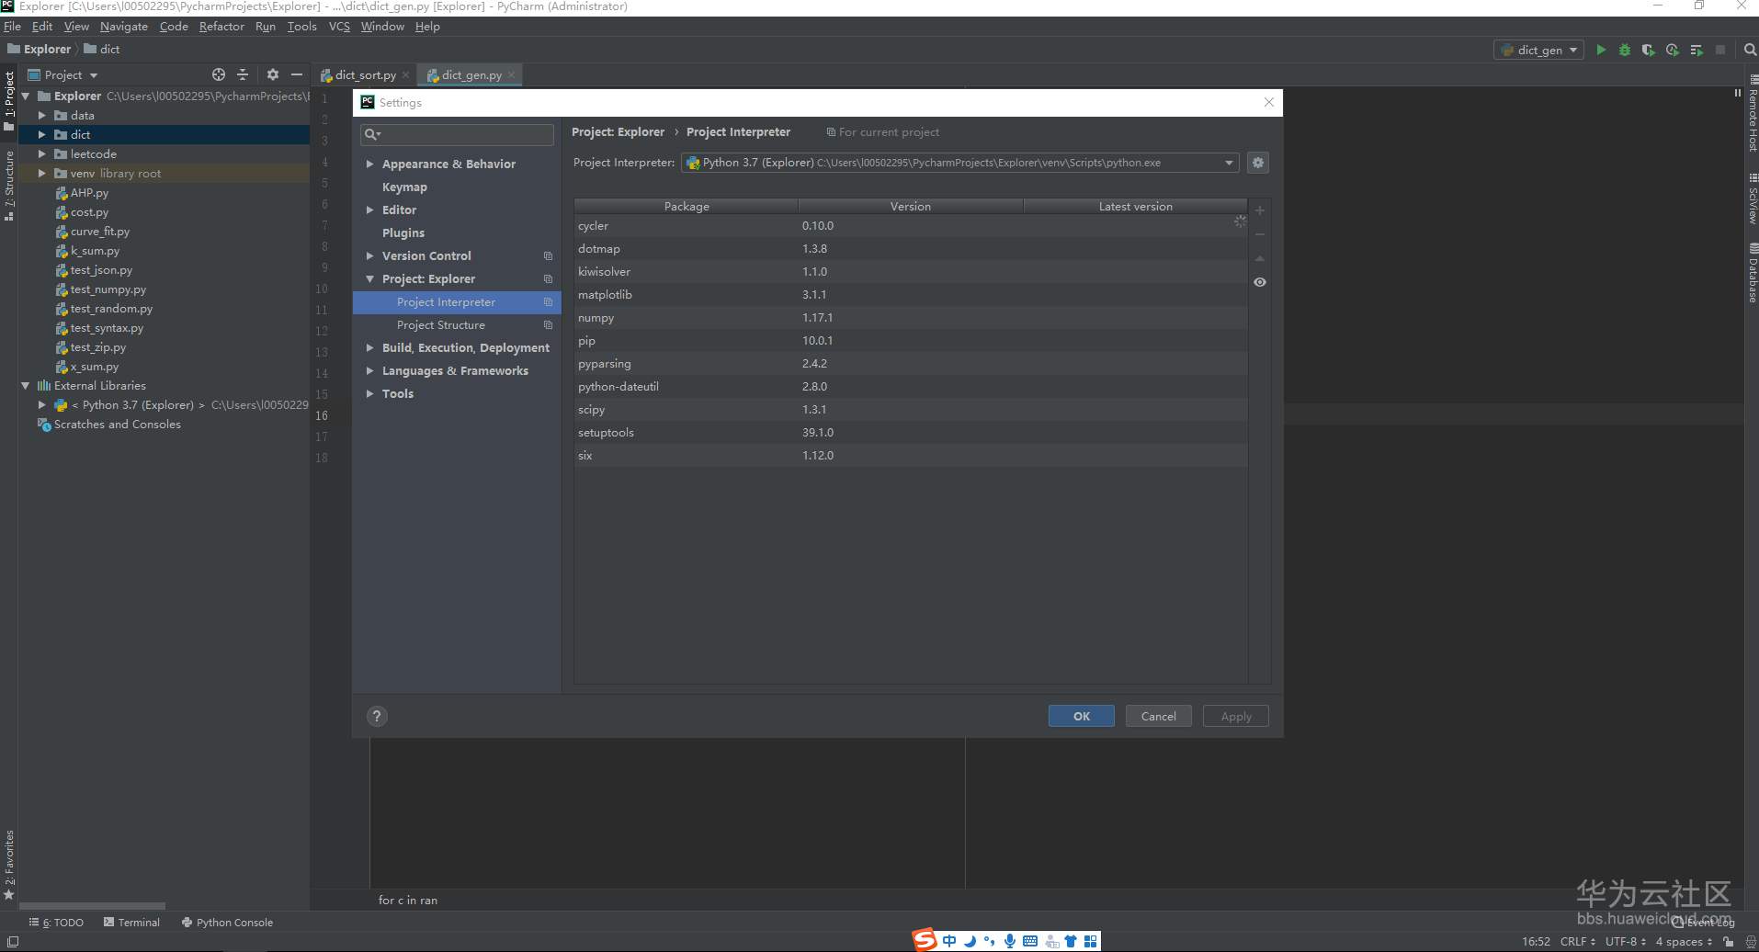Switch to the dict_sort.py tab
The width and height of the screenshot is (1759, 952).
tap(365, 74)
